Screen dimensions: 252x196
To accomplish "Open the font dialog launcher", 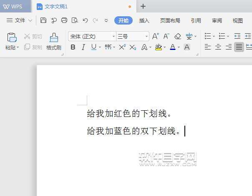I will tap(197, 55).
